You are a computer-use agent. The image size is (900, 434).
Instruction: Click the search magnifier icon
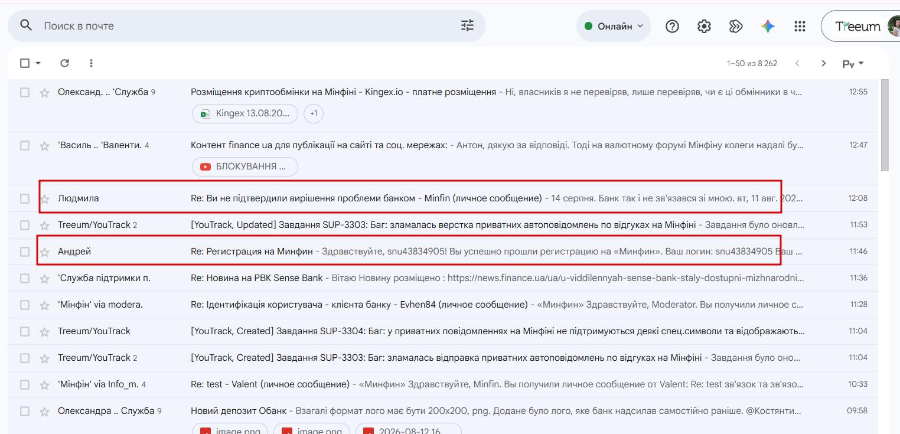click(25, 25)
